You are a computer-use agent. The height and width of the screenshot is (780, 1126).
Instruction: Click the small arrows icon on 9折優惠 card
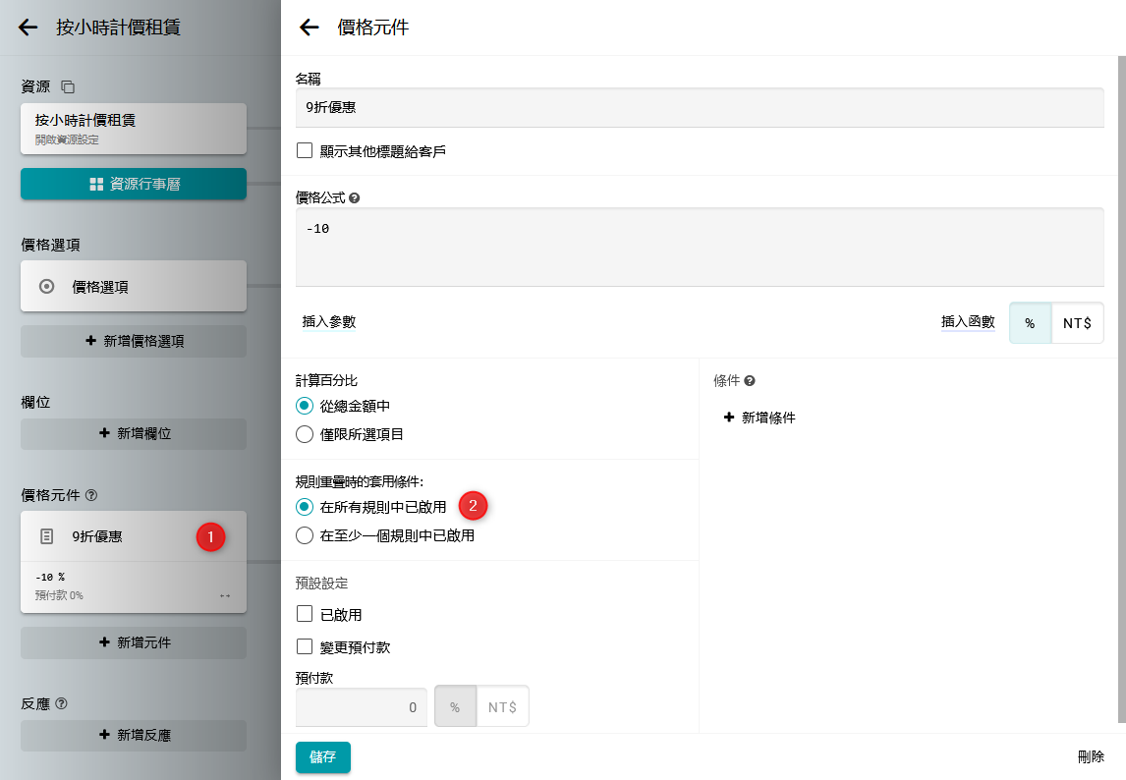(225, 595)
